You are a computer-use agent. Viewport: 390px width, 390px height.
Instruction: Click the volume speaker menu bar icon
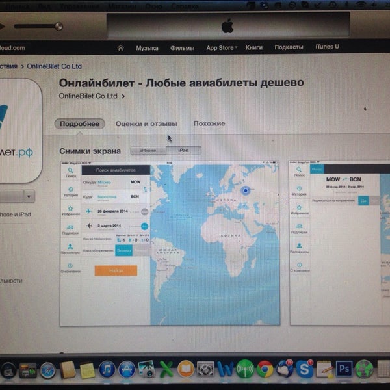[x=373, y=5]
